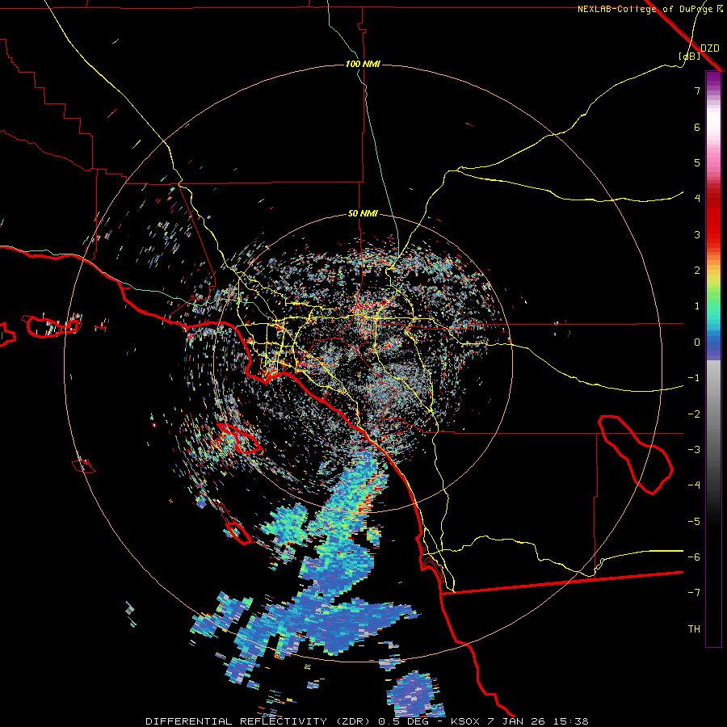
Task: Click the color scale value 5
Action: pyautogui.click(x=697, y=162)
